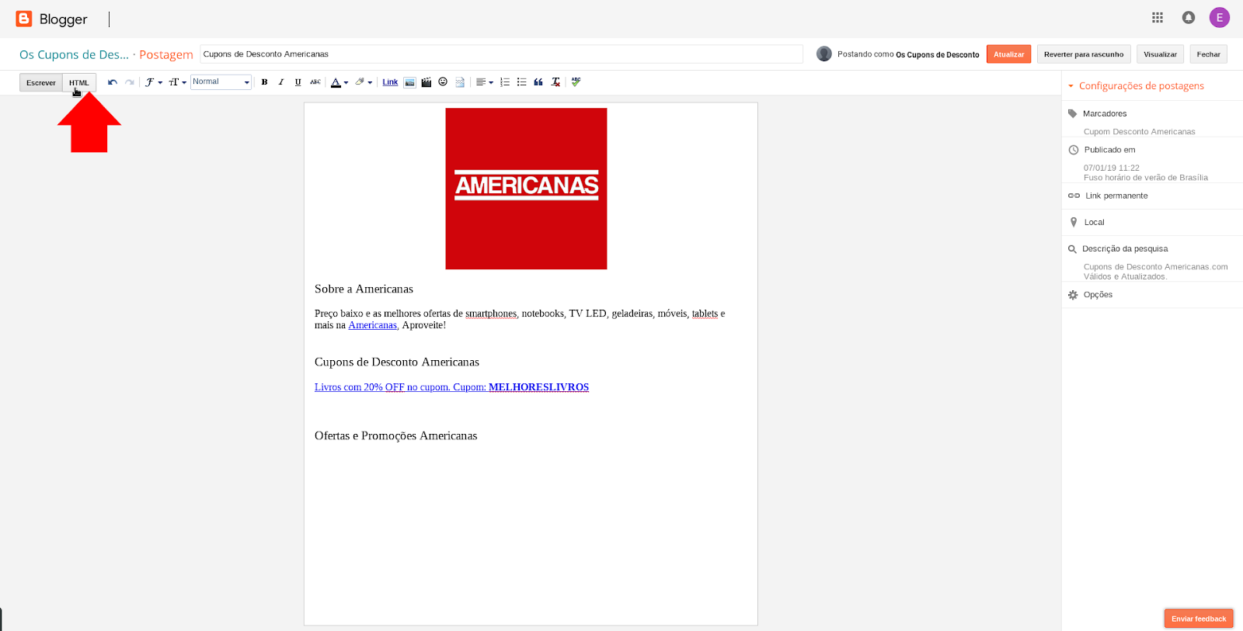Viewport: 1243px width, 631px height.
Task: Remove text formatting
Action: pyautogui.click(x=555, y=82)
